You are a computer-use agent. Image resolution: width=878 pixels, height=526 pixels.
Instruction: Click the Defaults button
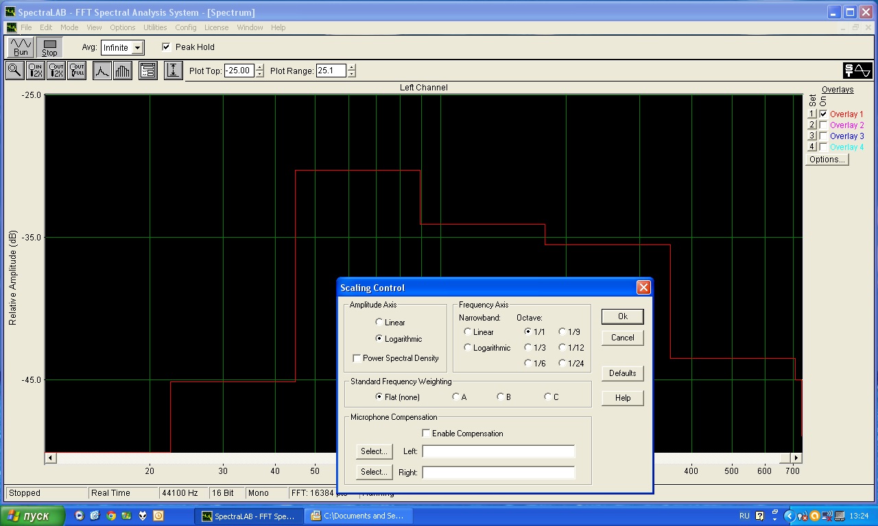pos(622,373)
